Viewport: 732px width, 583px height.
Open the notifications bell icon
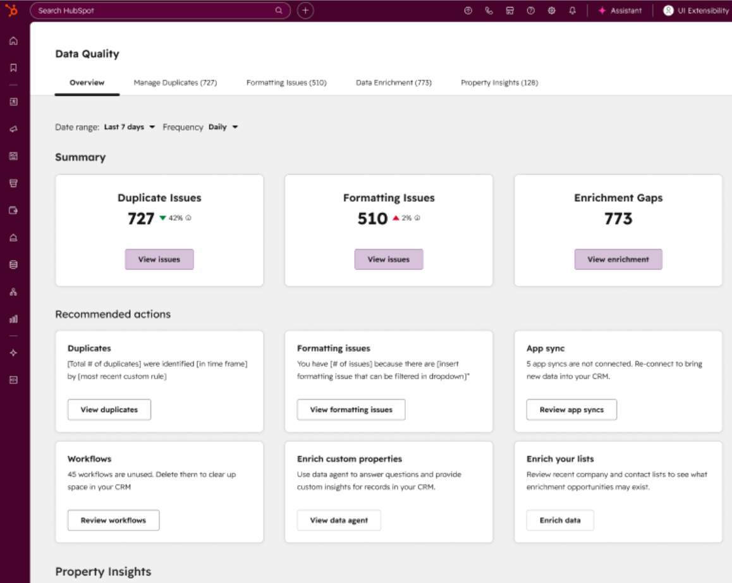click(x=572, y=11)
